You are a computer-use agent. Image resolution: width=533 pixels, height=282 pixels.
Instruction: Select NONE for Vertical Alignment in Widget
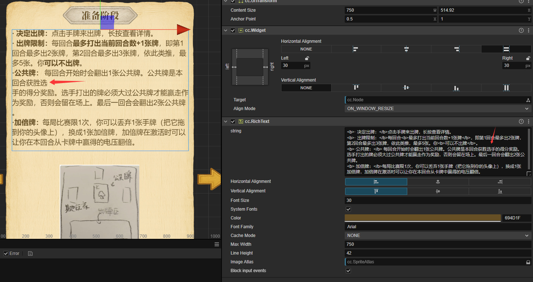click(x=306, y=88)
